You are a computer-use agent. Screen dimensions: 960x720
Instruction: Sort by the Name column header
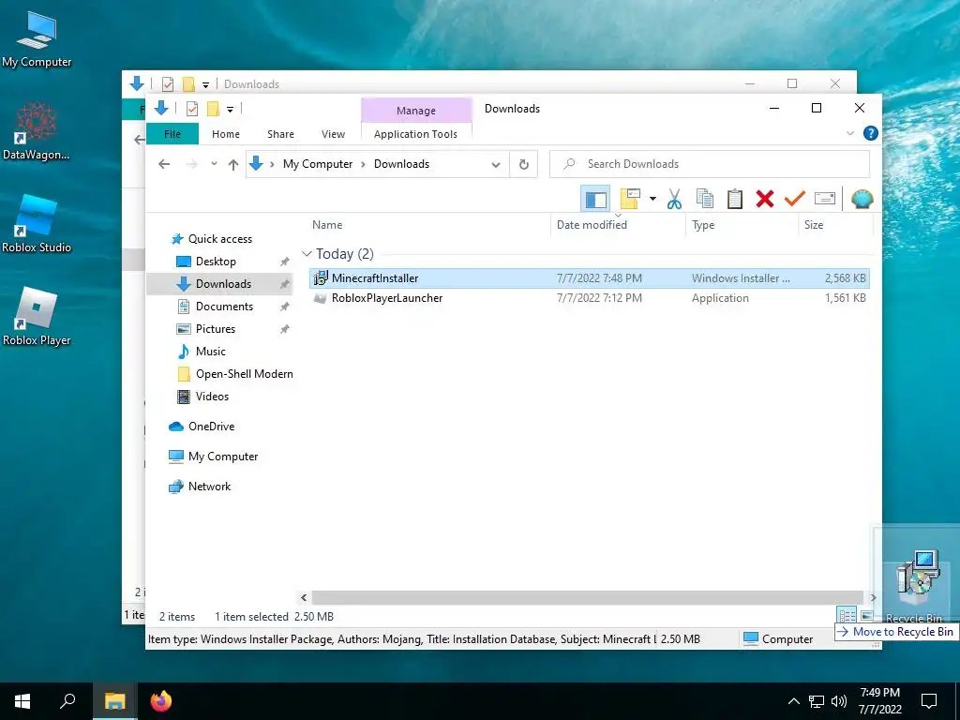click(x=327, y=225)
